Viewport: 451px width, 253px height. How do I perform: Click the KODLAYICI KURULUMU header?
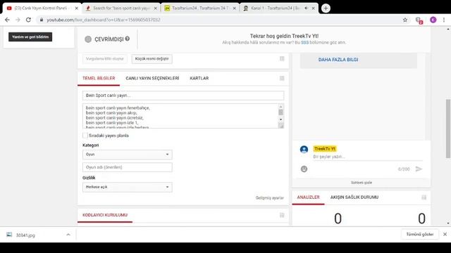pos(105,215)
